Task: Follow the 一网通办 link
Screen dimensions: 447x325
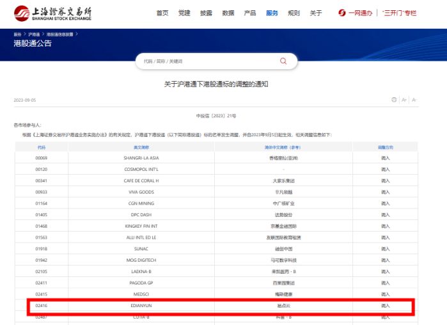Action: (360, 13)
